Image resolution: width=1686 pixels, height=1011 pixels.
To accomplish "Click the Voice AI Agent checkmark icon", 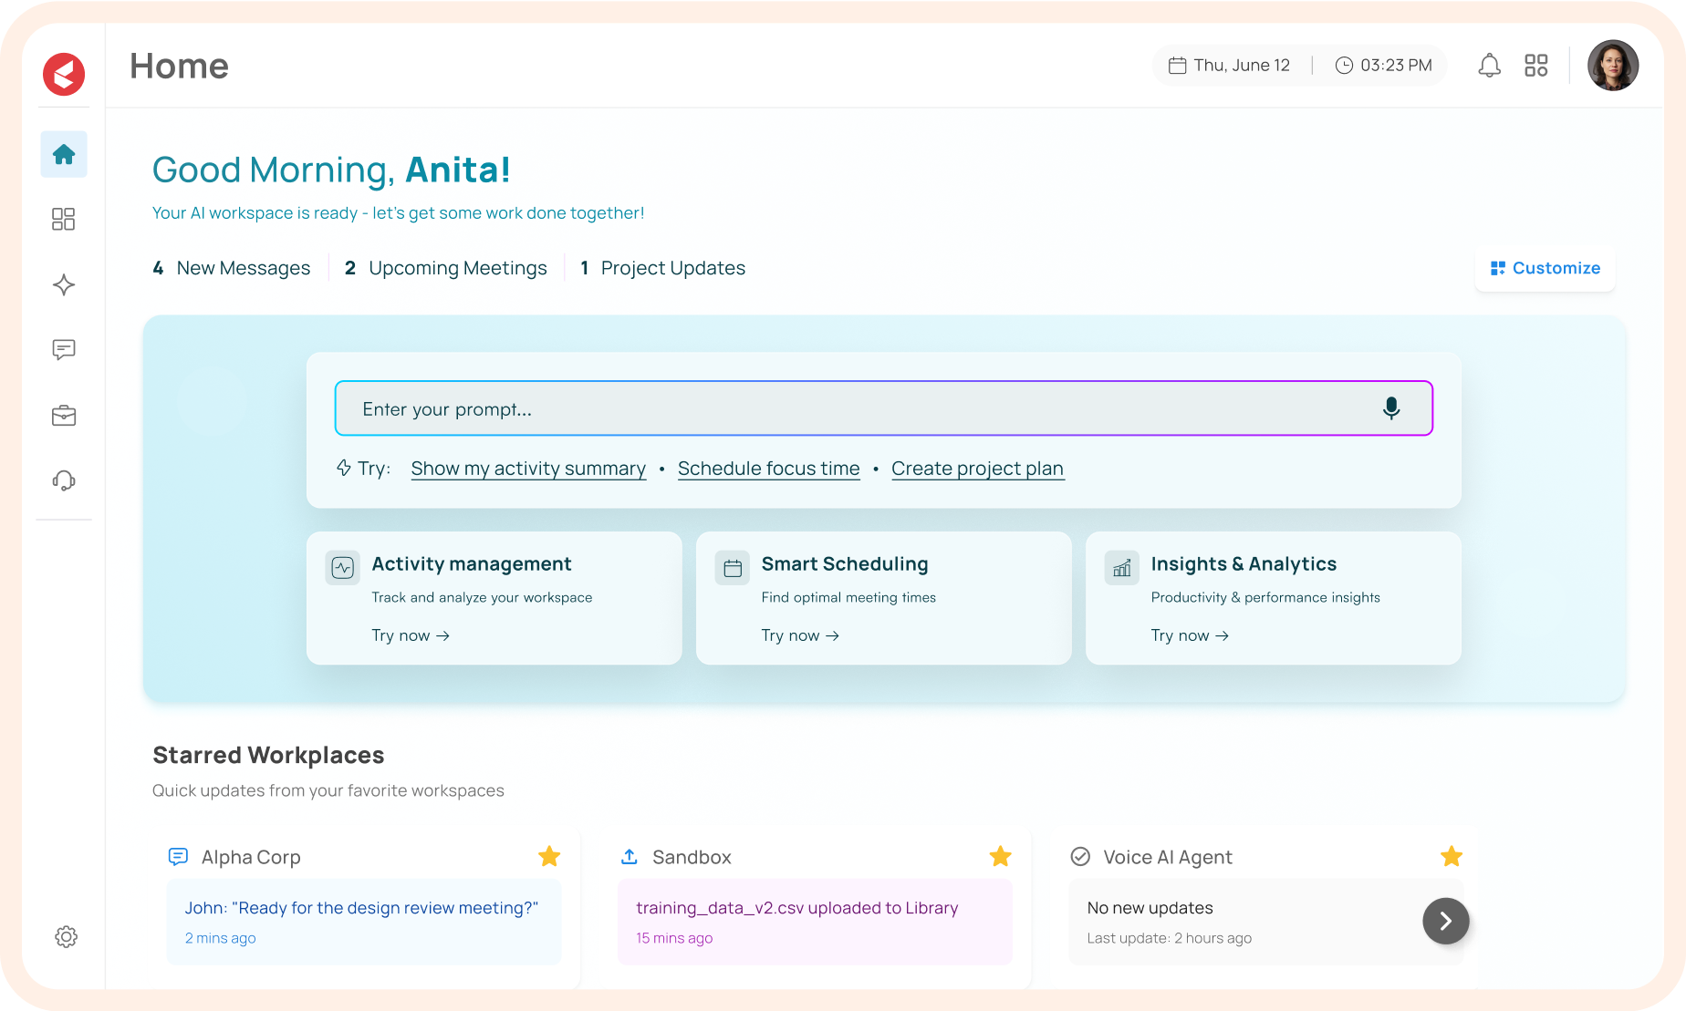I will [1080, 857].
